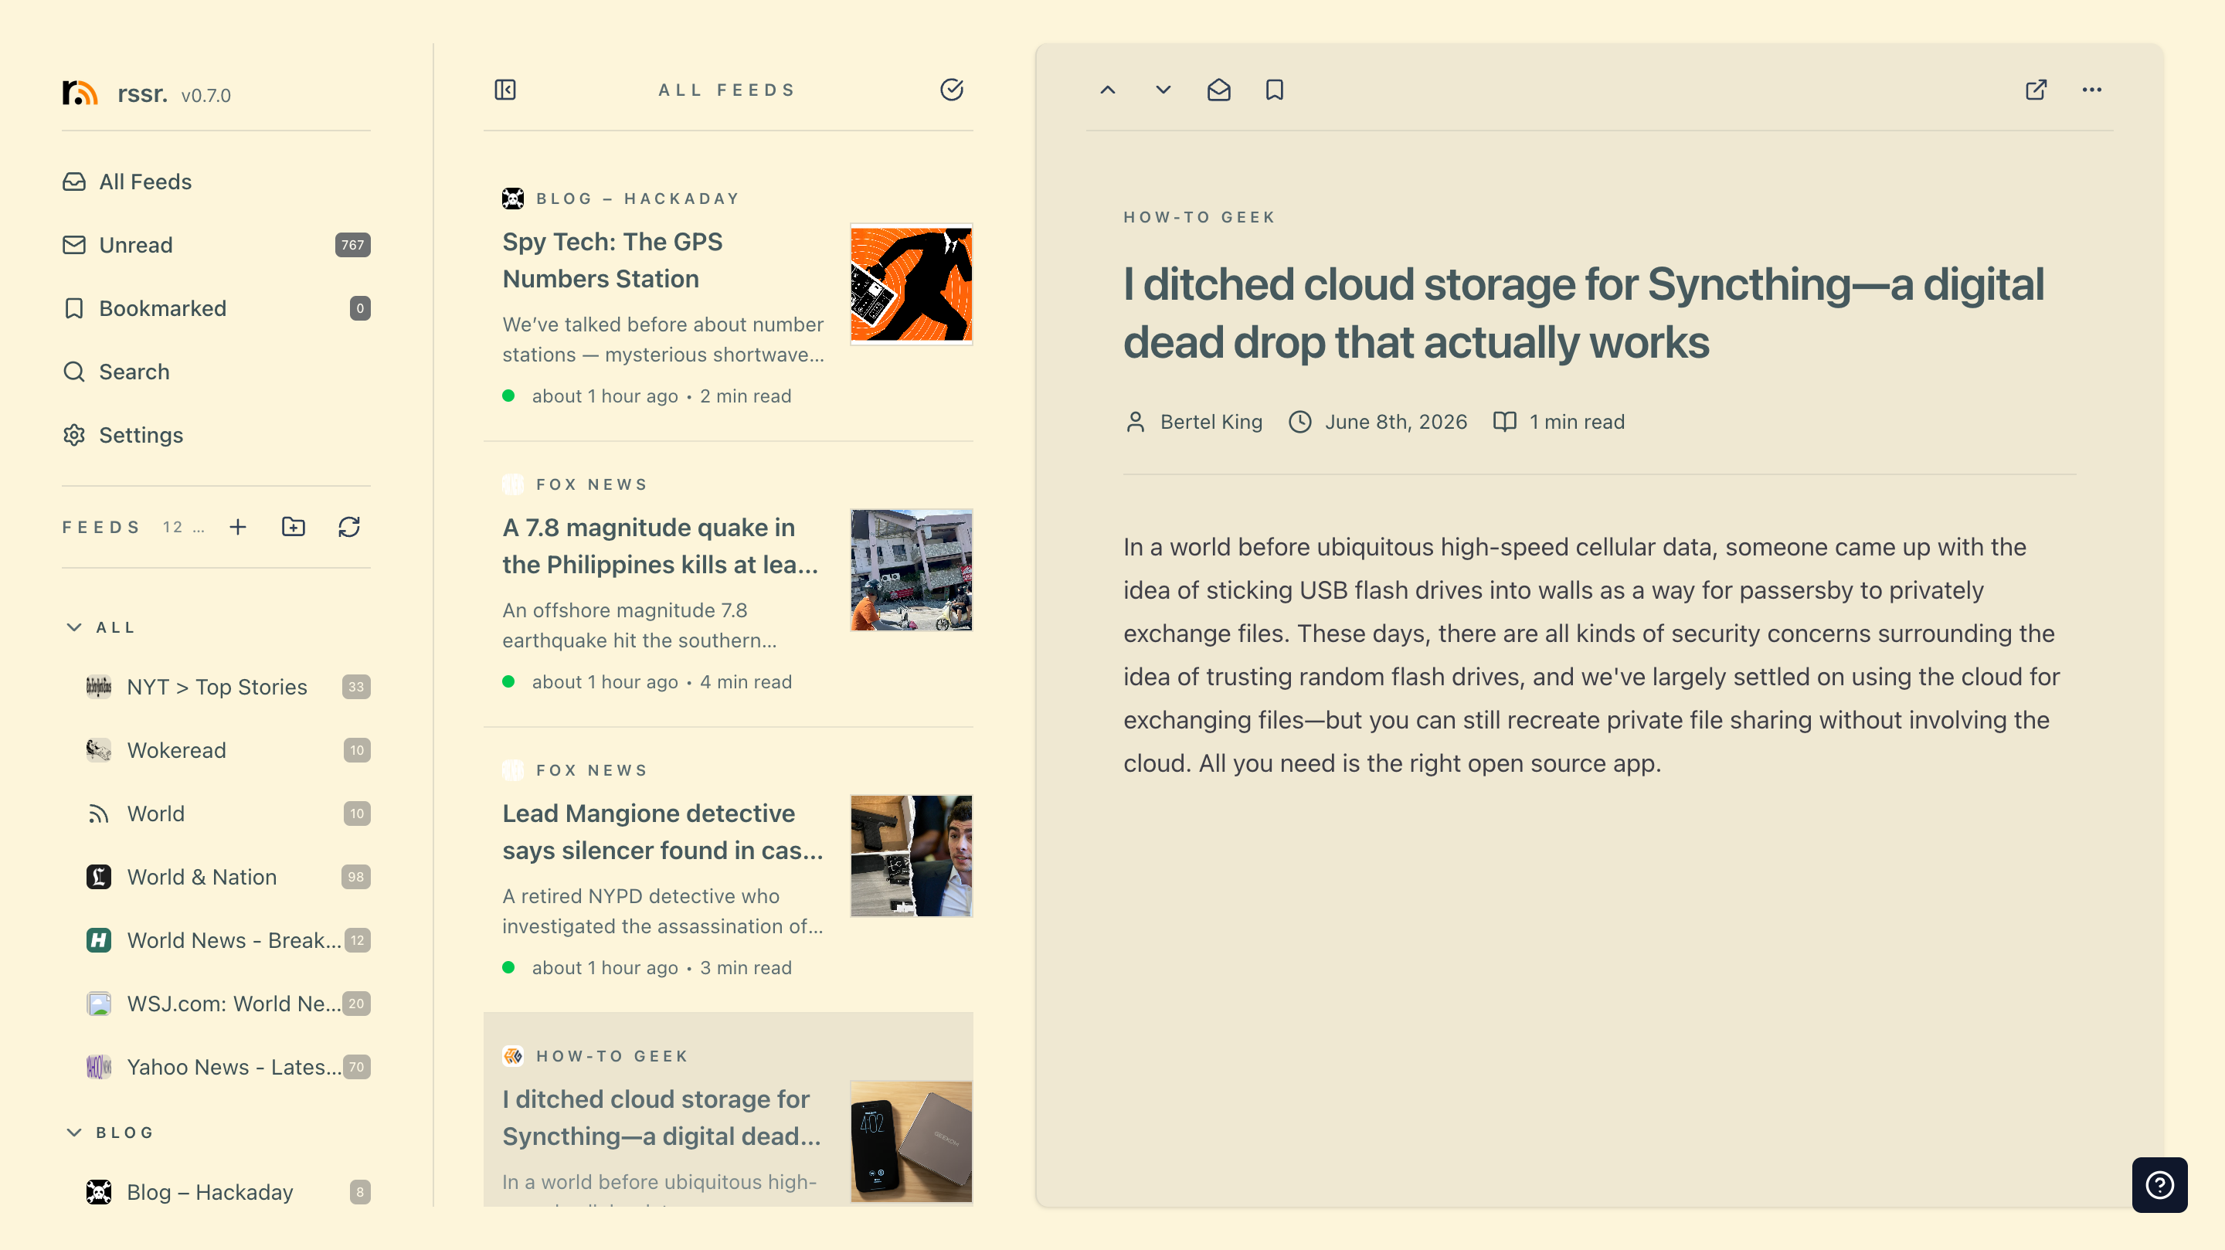Click the ALL FEEDS header title
This screenshot has height=1250, width=2225.
click(727, 90)
